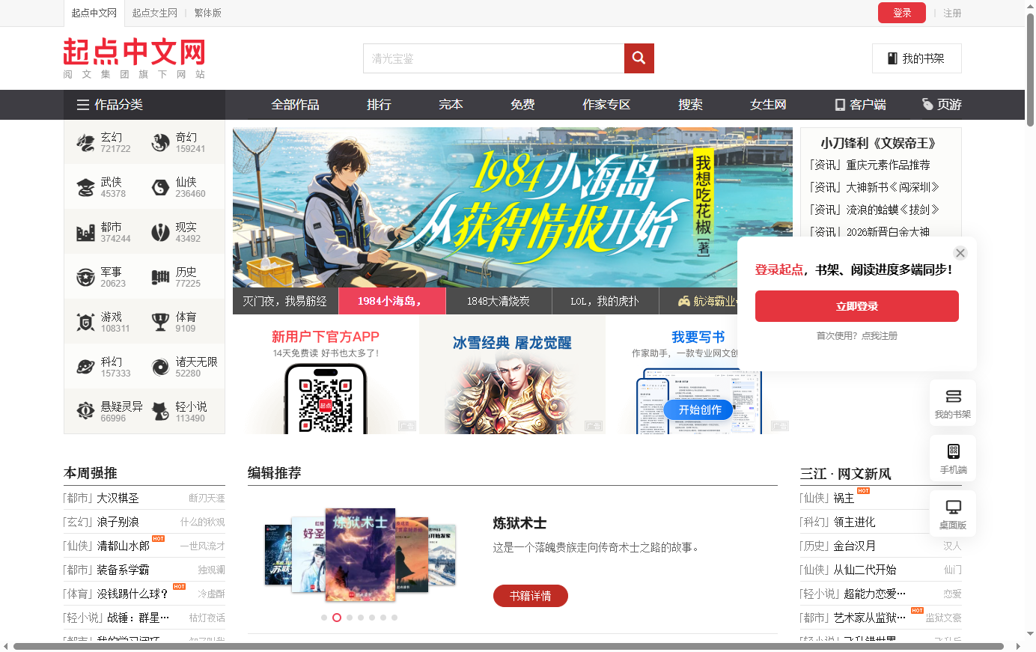Click the 冰雪经典 屠龙觉醒 ad
Screen dimensions: 1036x652
point(512,374)
